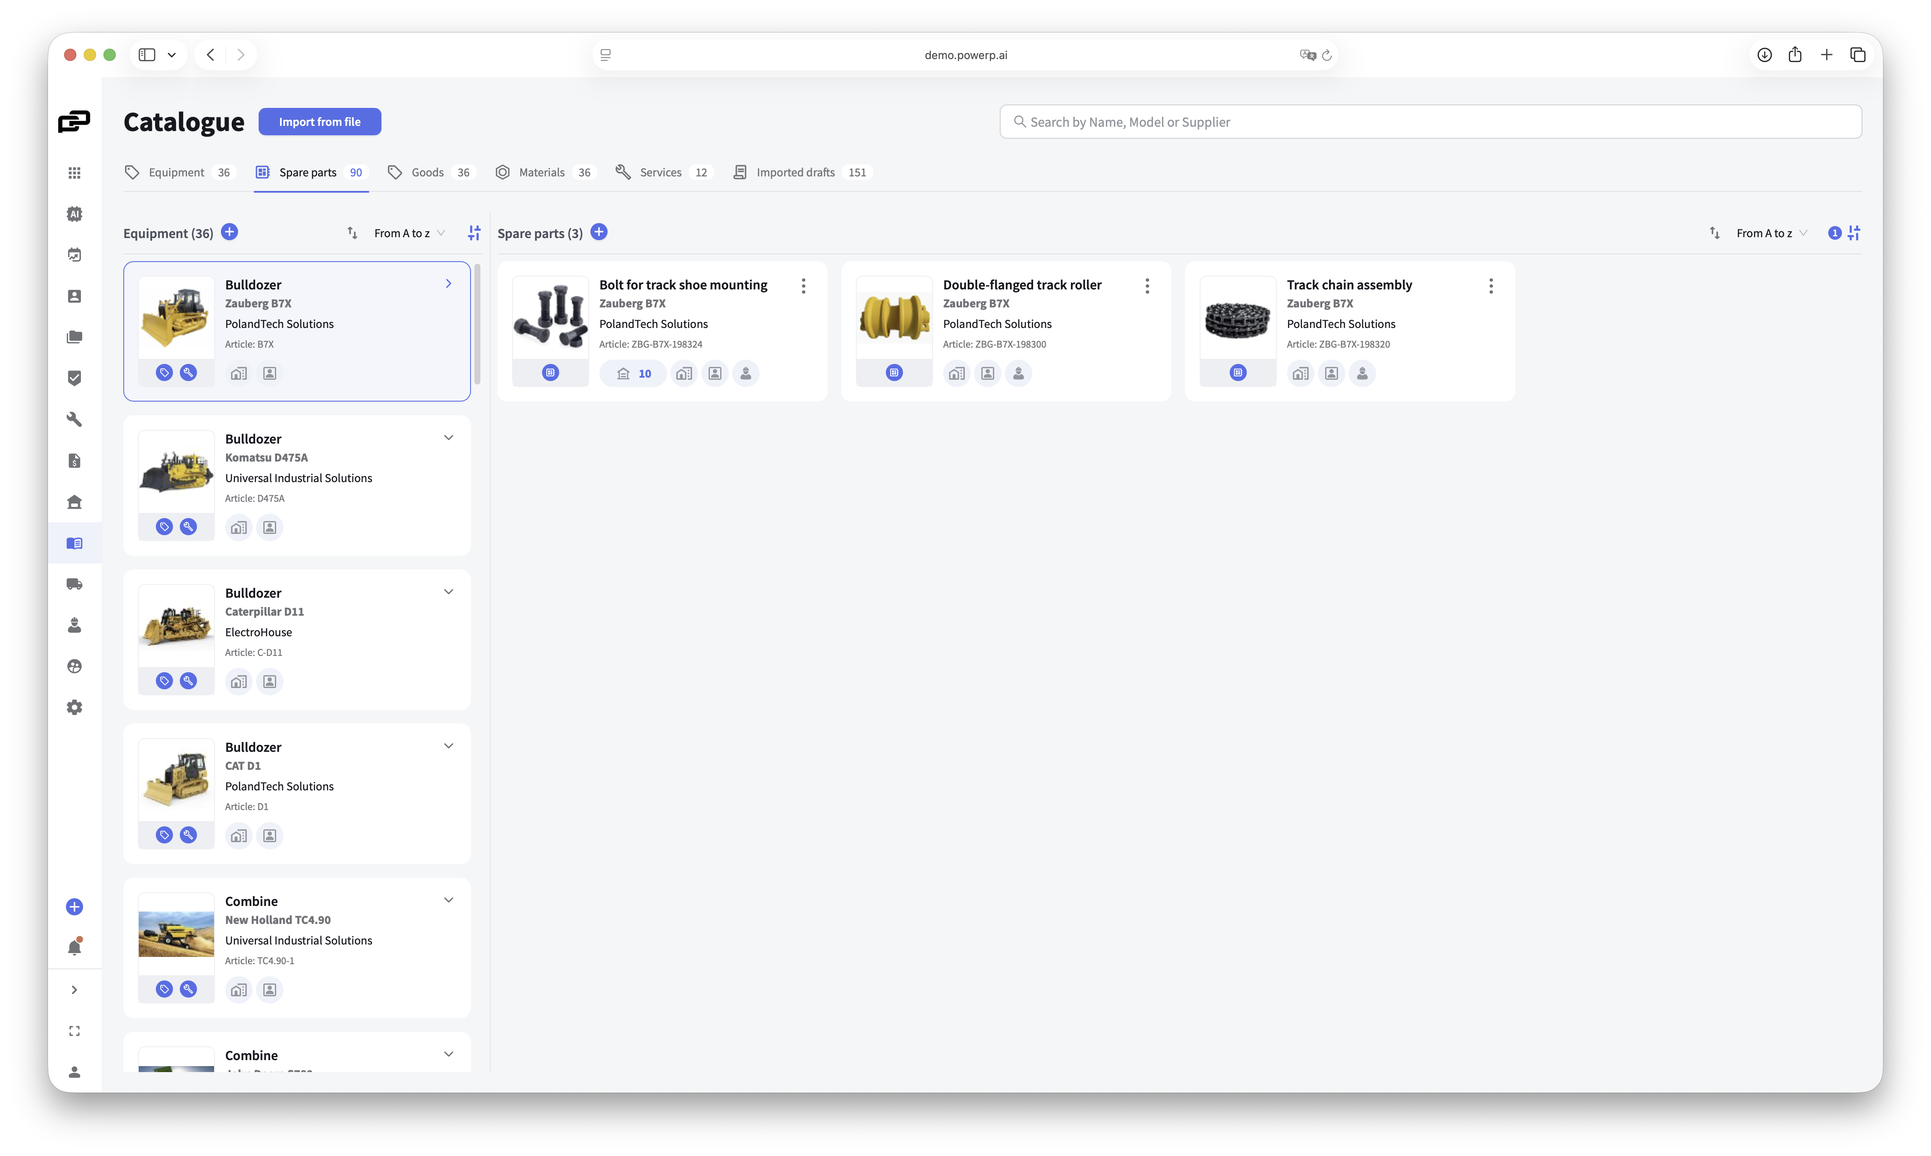Click the user profile icon in sidebar
The width and height of the screenshot is (1931, 1156).
pyautogui.click(x=74, y=1073)
